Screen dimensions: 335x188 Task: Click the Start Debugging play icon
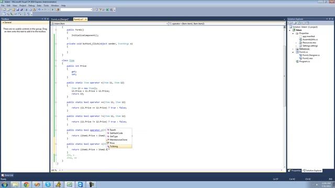click(x=52, y=9)
